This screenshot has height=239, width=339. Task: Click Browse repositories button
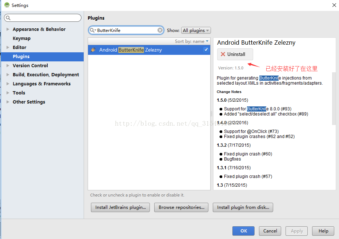click(x=181, y=207)
